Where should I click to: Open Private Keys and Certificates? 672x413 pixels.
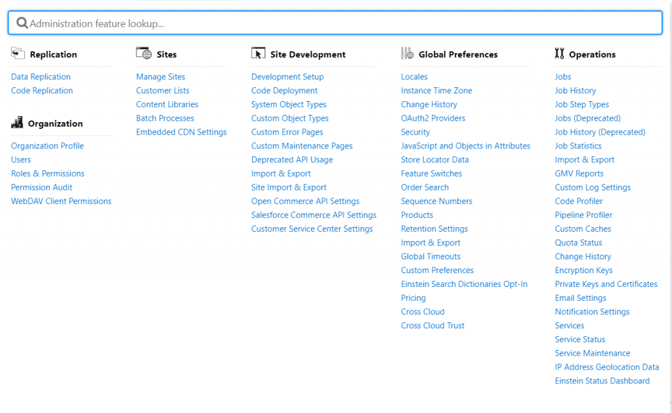pos(606,284)
